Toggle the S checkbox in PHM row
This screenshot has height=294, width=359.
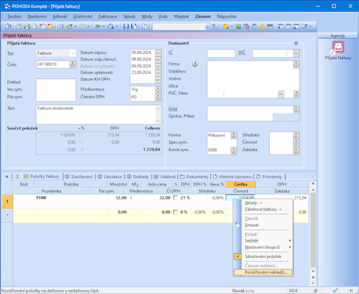coord(175,198)
